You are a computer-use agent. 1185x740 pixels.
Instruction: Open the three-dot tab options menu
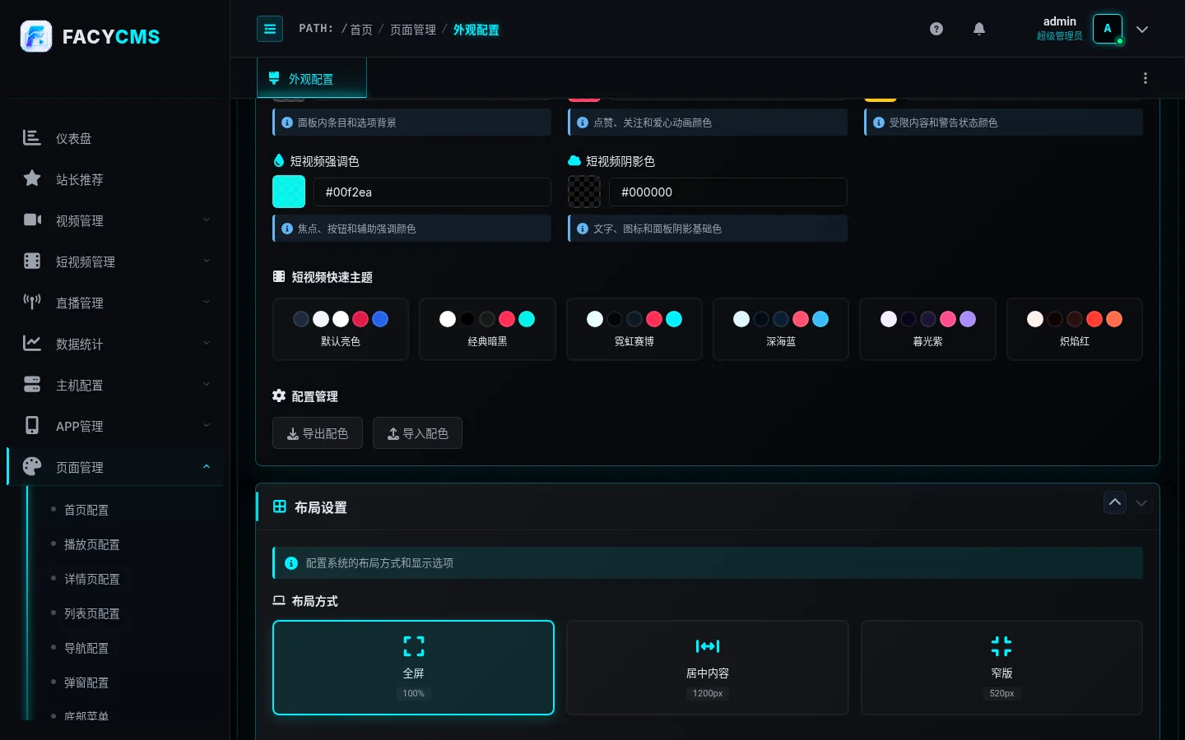tap(1145, 78)
